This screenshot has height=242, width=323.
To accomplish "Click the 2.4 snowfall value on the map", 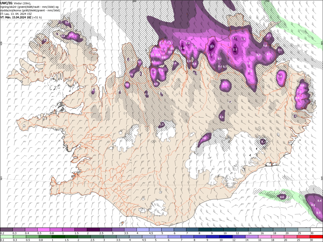I will pos(183,48).
